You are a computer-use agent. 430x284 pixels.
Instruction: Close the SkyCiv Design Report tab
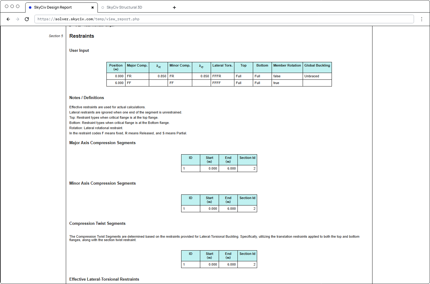(93, 7)
